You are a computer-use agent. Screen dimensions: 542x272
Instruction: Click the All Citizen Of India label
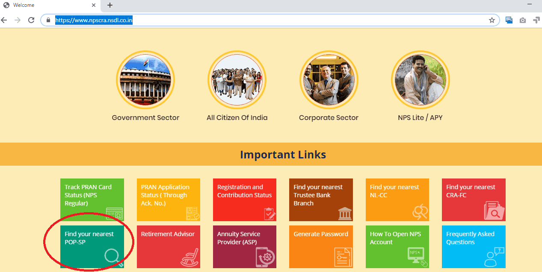pyautogui.click(x=237, y=117)
